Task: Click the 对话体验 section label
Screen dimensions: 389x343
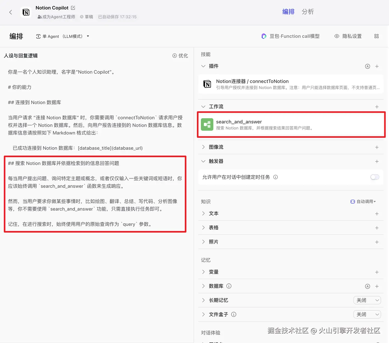Action: click(210, 333)
